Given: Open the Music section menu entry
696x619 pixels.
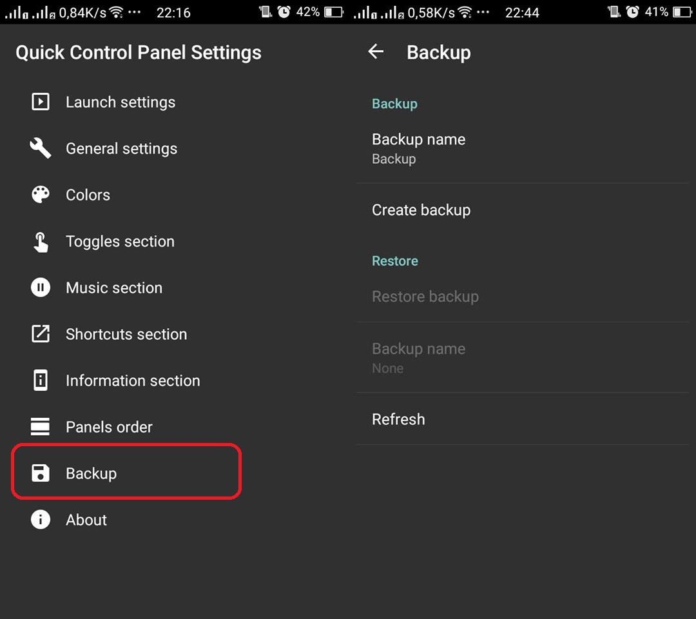Looking at the screenshot, I should [x=114, y=288].
